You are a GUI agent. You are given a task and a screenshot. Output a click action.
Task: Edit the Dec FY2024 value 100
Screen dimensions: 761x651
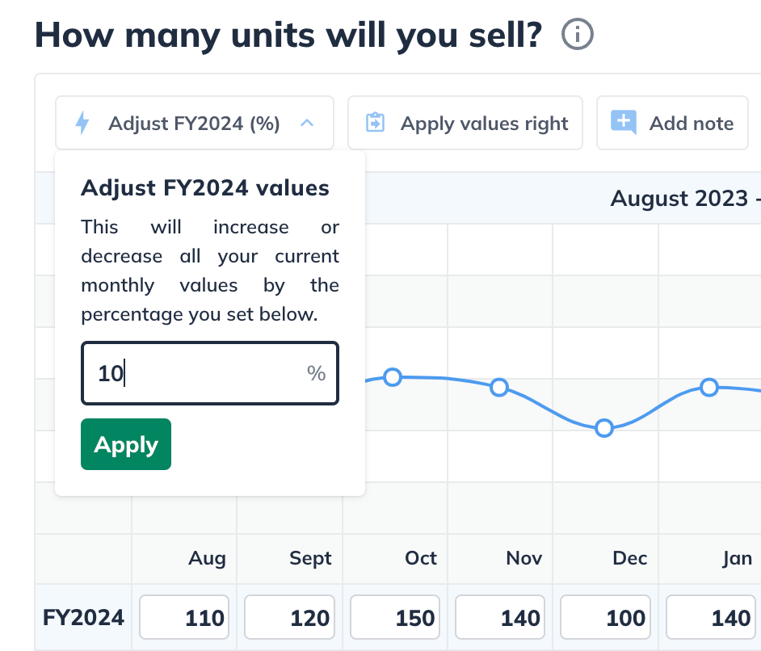click(605, 618)
